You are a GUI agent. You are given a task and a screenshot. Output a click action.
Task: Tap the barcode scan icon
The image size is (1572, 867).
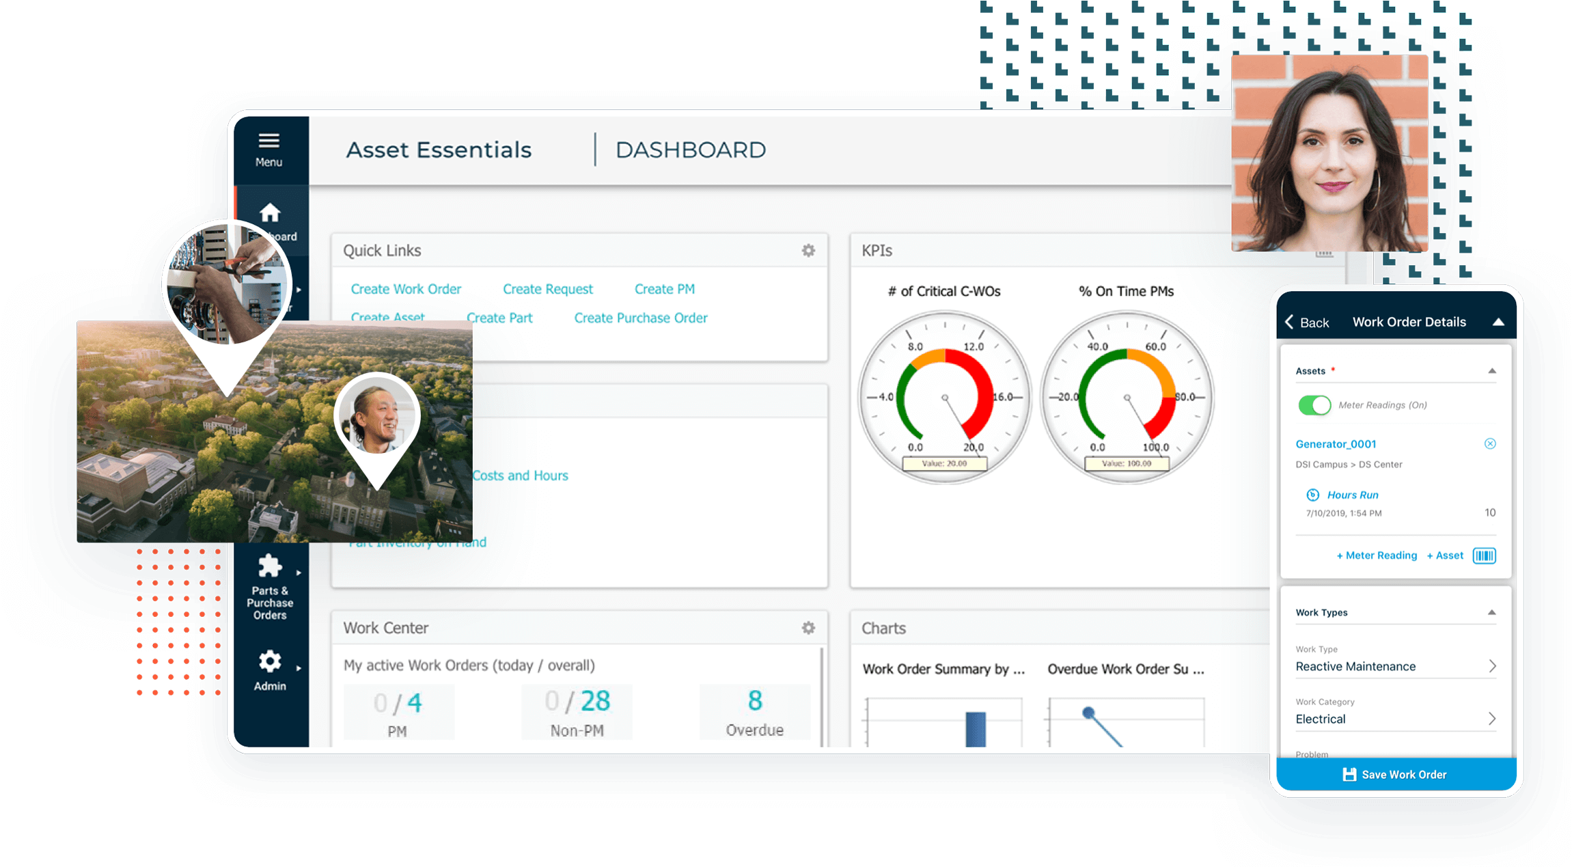[1484, 555]
